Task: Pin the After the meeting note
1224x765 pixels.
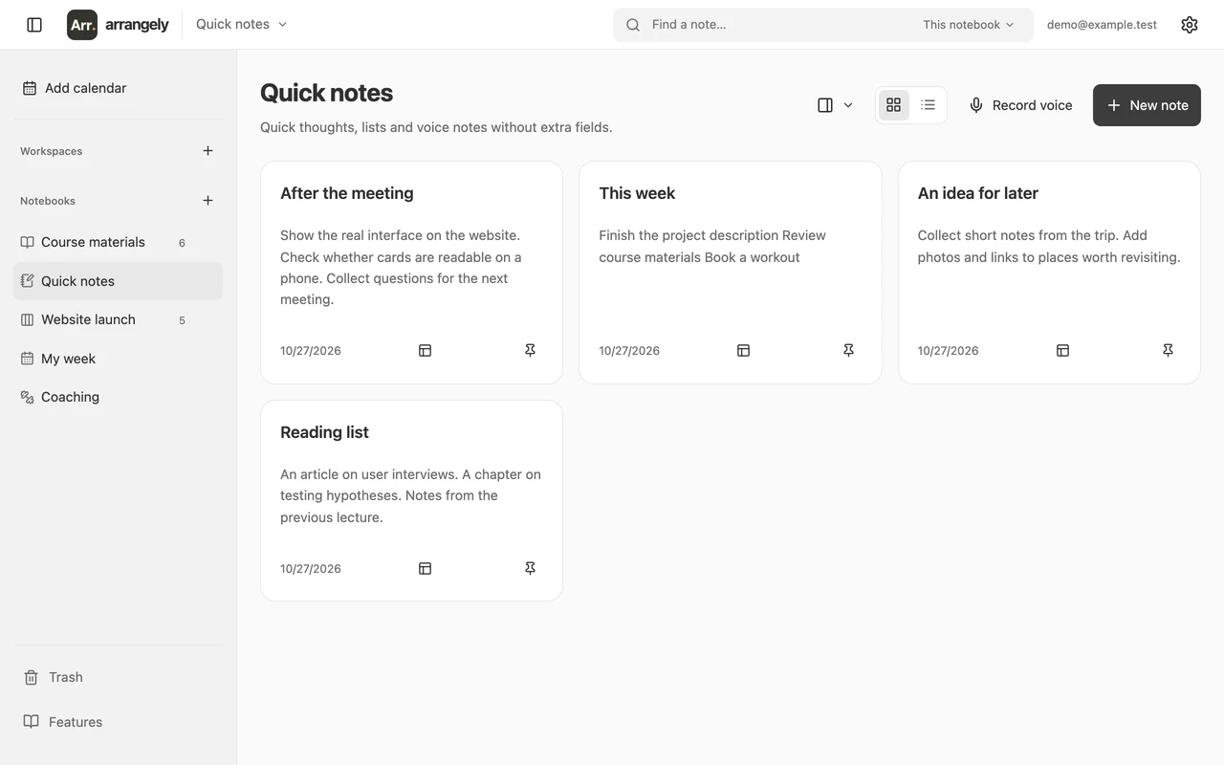Action: (x=530, y=351)
